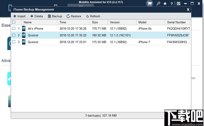The width and height of the screenshot is (204, 126).
Task: Click model iPhone 7
Action: click(144, 42)
